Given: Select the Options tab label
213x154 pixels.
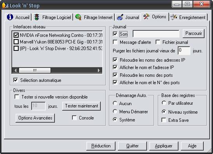Looking at the screenshot, I should click(x=159, y=17).
